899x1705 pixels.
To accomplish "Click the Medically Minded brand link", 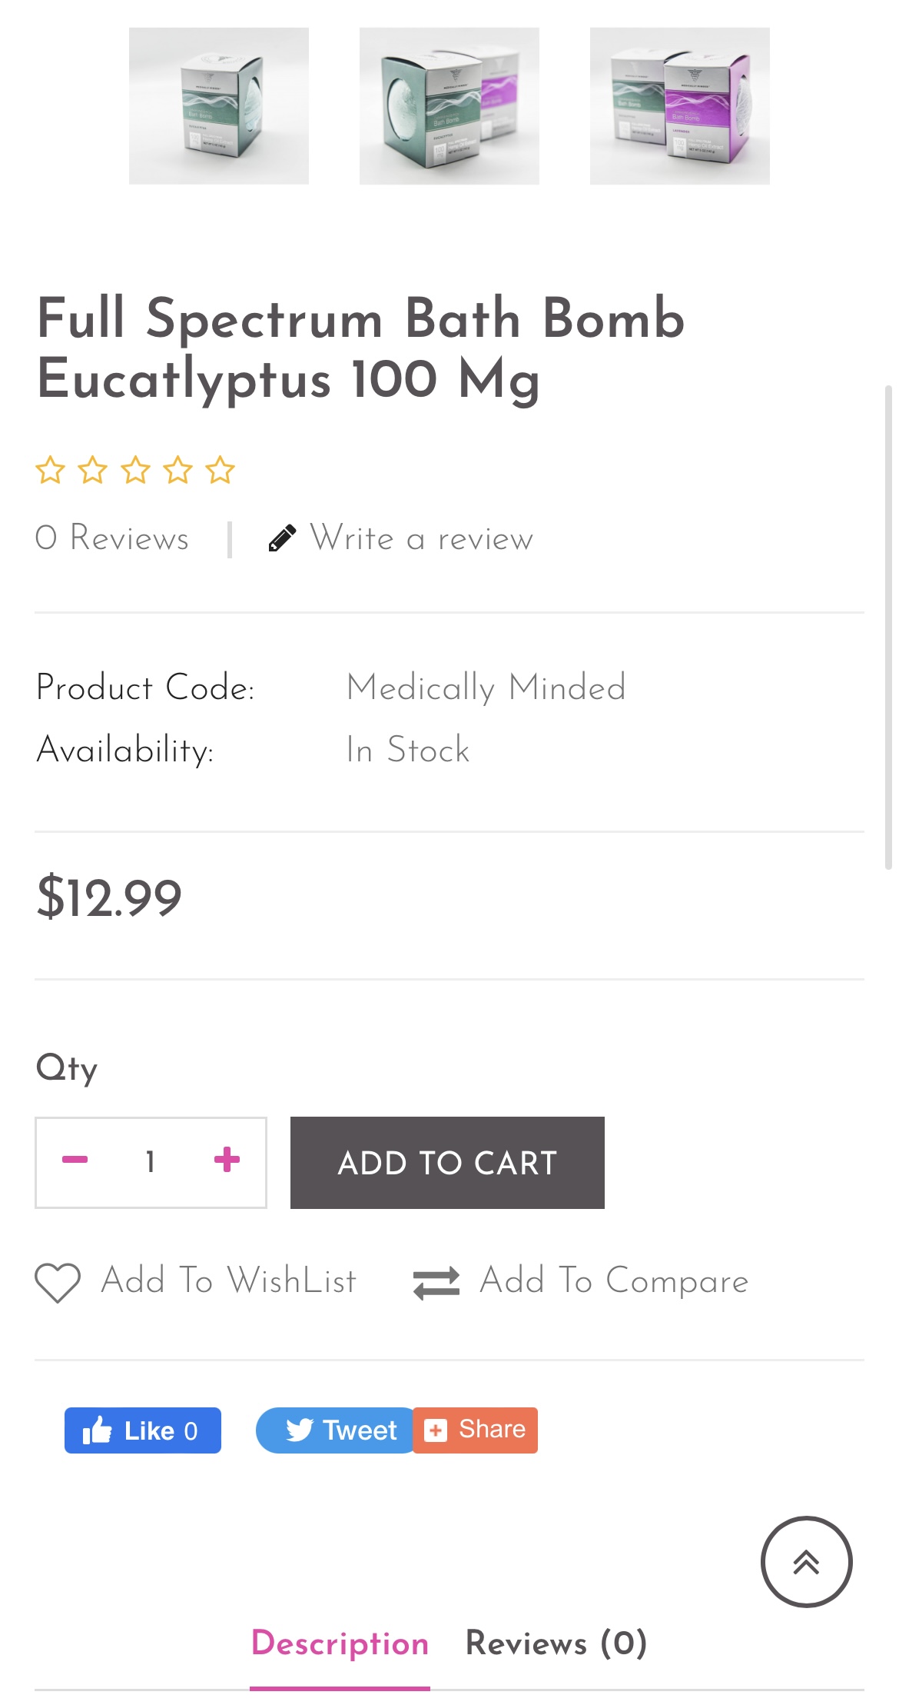I will click(x=486, y=688).
